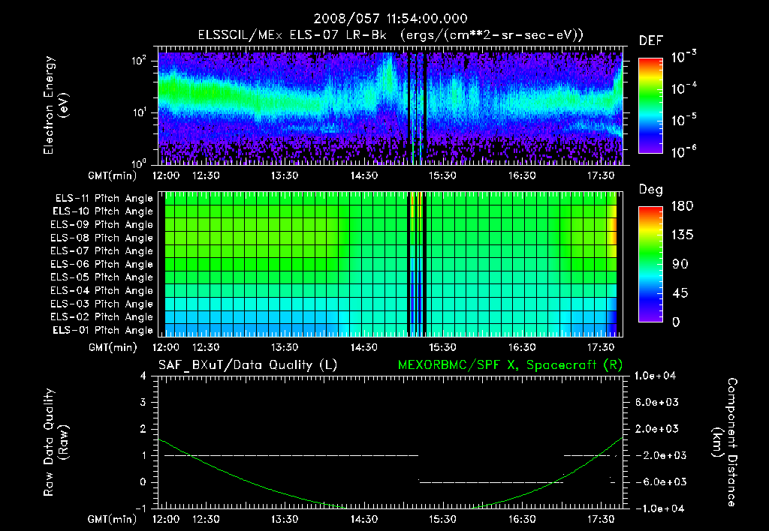Click the timestamp title 2008/057 11:54:00.000

click(391, 19)
